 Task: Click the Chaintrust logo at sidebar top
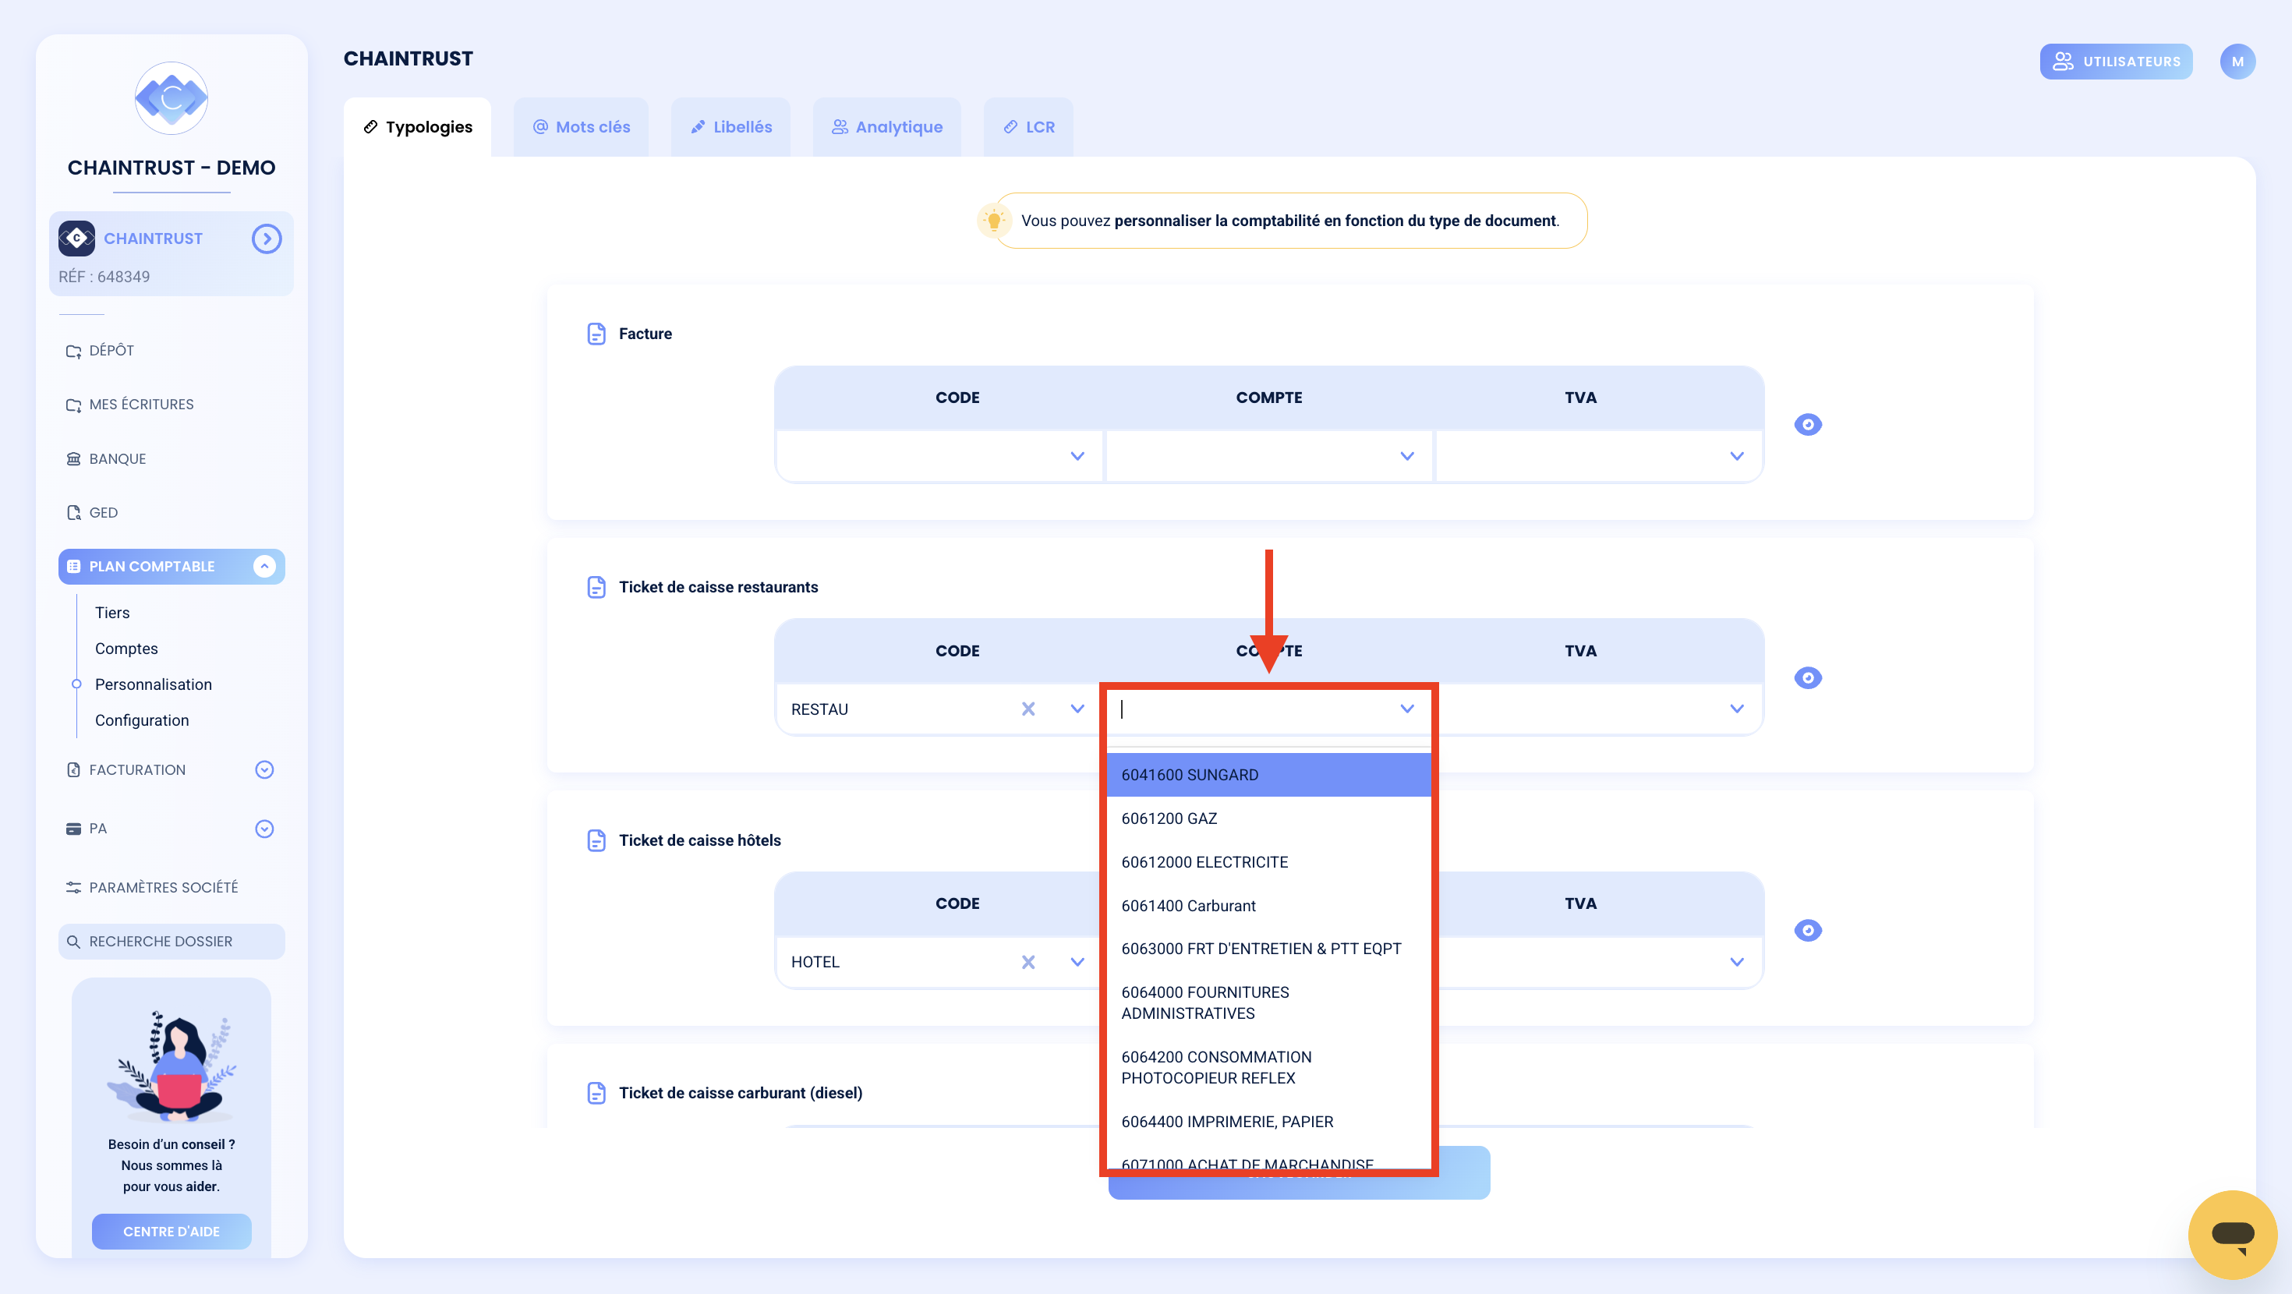click(x=171, y=98)
